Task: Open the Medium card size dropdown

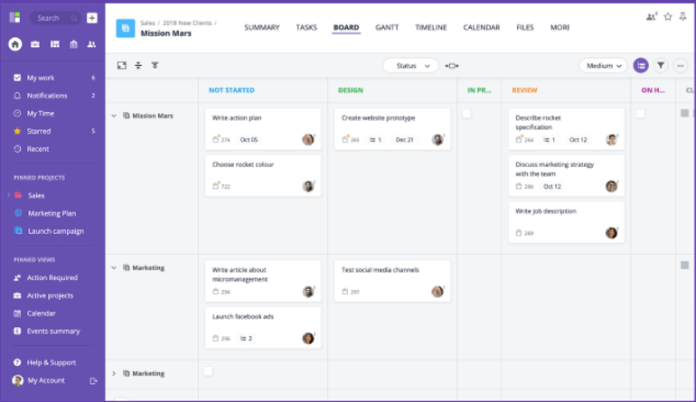Action: pyautogui.click(x=603, y=66)
